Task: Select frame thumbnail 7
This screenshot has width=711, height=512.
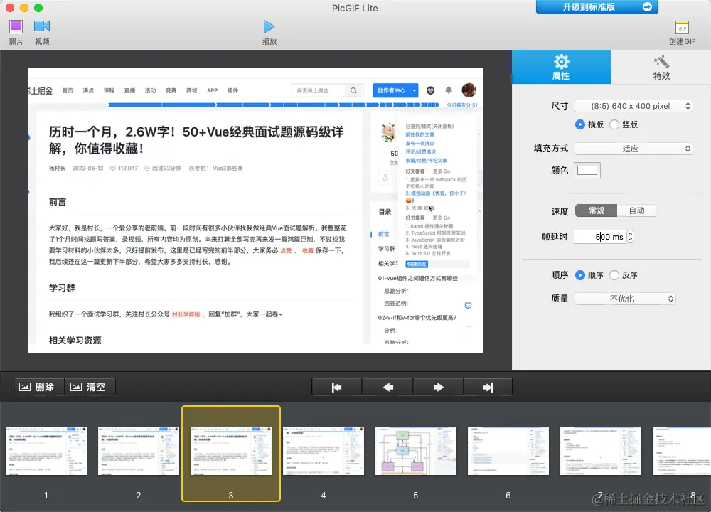Action: click(601, 451)
